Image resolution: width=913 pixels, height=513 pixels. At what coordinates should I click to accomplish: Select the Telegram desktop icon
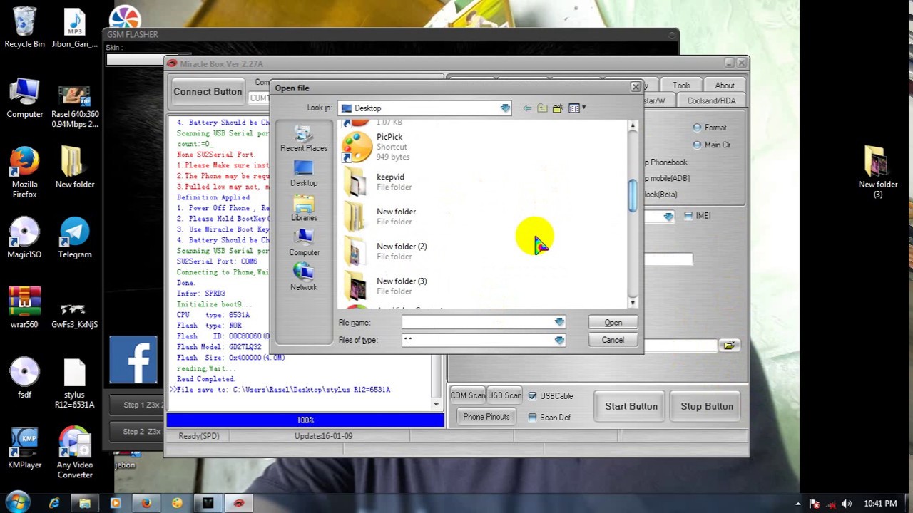pos(75,238)
